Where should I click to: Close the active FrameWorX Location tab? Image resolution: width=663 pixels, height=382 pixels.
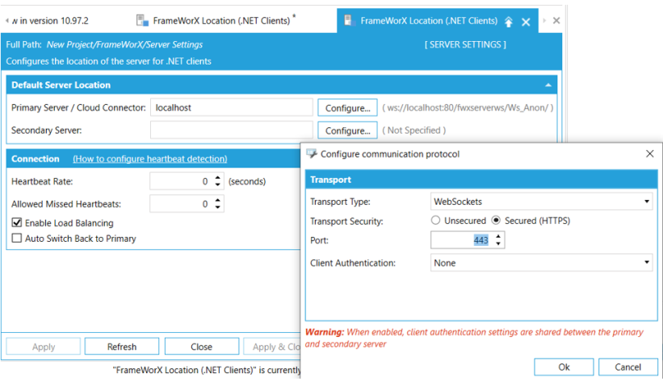click(x=526, y=22)
